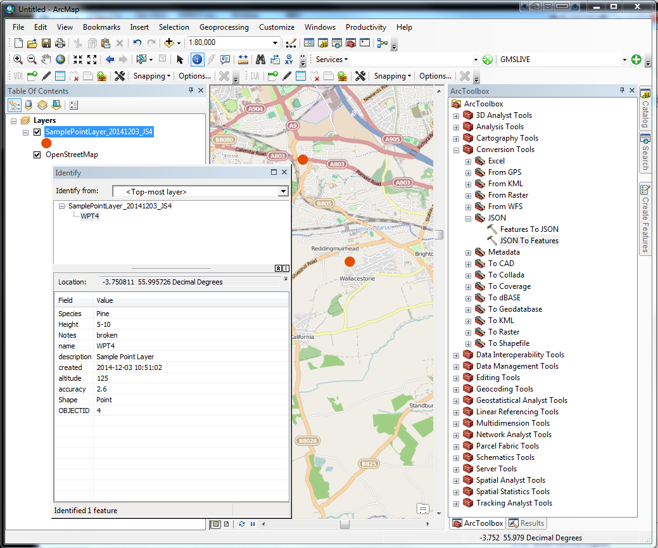
Task: Uncheck the OpenStreetMap layer visibility
Action: tap(37, 154)
